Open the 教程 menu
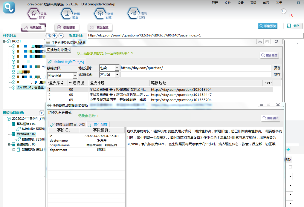Image resolution: width=304 pixels, height=207 pixels. point(266,3)
